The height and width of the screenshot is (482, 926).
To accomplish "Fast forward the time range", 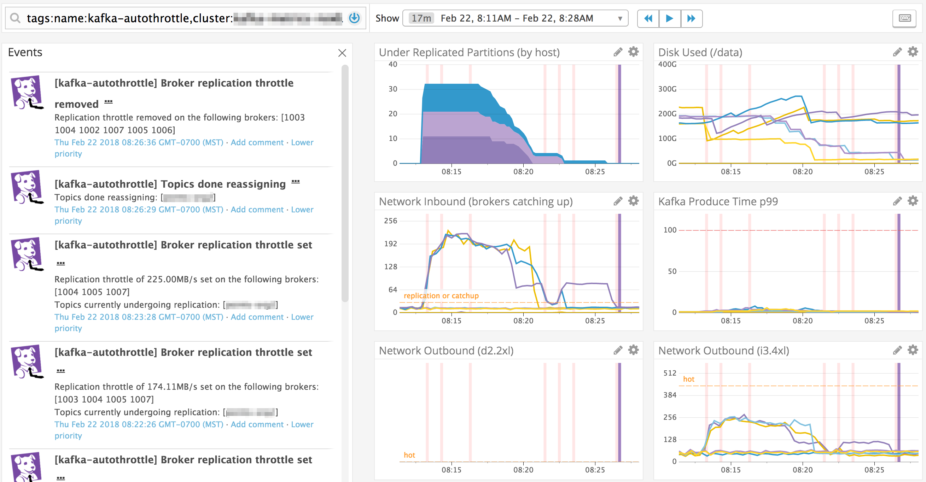I will 691,18.
